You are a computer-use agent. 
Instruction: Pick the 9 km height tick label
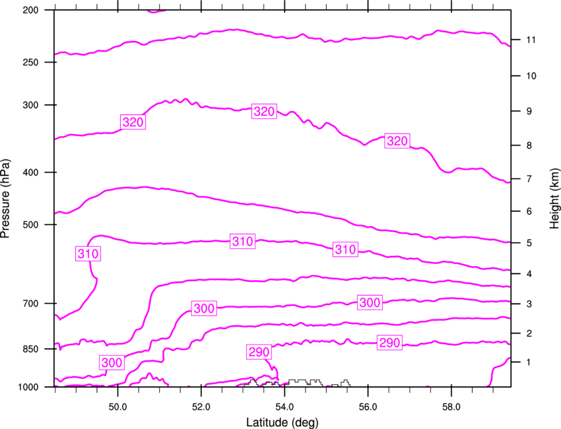(529, 112)
